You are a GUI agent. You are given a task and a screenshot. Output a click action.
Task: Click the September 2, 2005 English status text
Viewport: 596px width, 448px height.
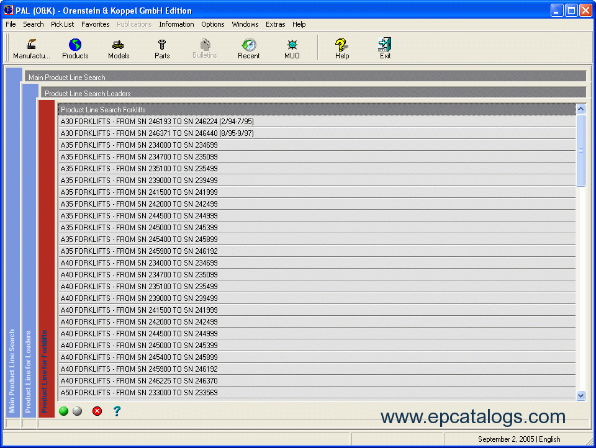coord(519,439)
